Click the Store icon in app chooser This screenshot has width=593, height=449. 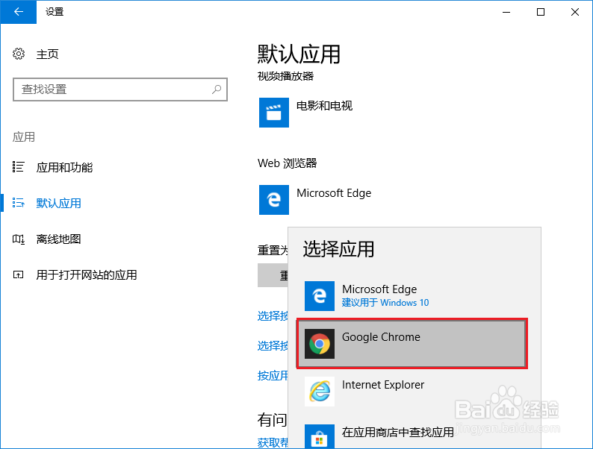point(320,437)
